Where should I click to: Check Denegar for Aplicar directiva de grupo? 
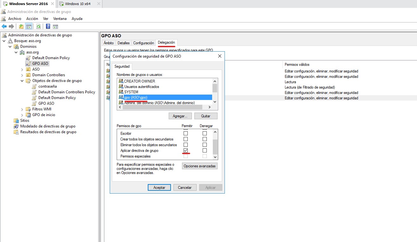pos(205,151)
